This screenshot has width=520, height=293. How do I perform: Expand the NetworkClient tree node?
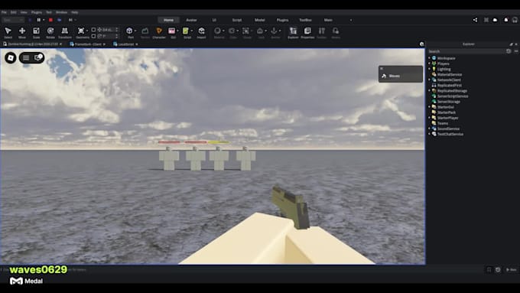tap(430, 80)
